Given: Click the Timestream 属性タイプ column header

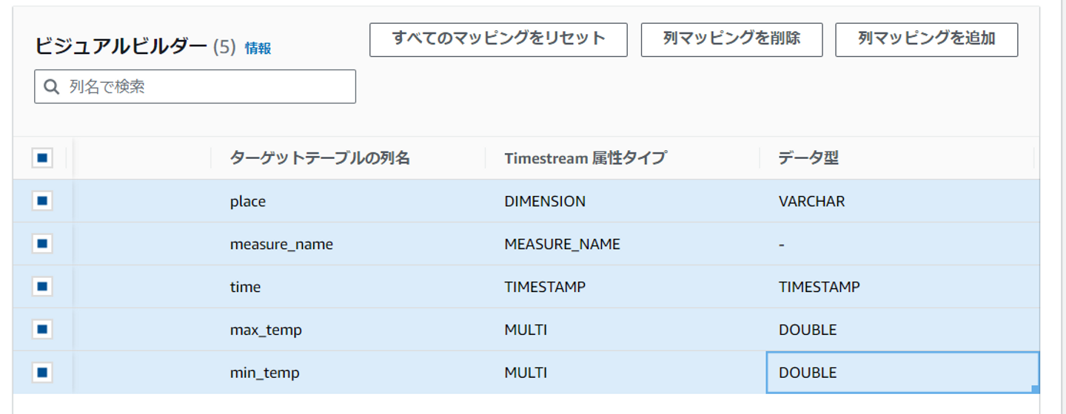Looking at the screenshot, I should [585, 158].
